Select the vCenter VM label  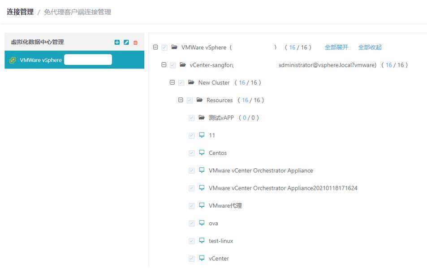[x=219, y=259]
